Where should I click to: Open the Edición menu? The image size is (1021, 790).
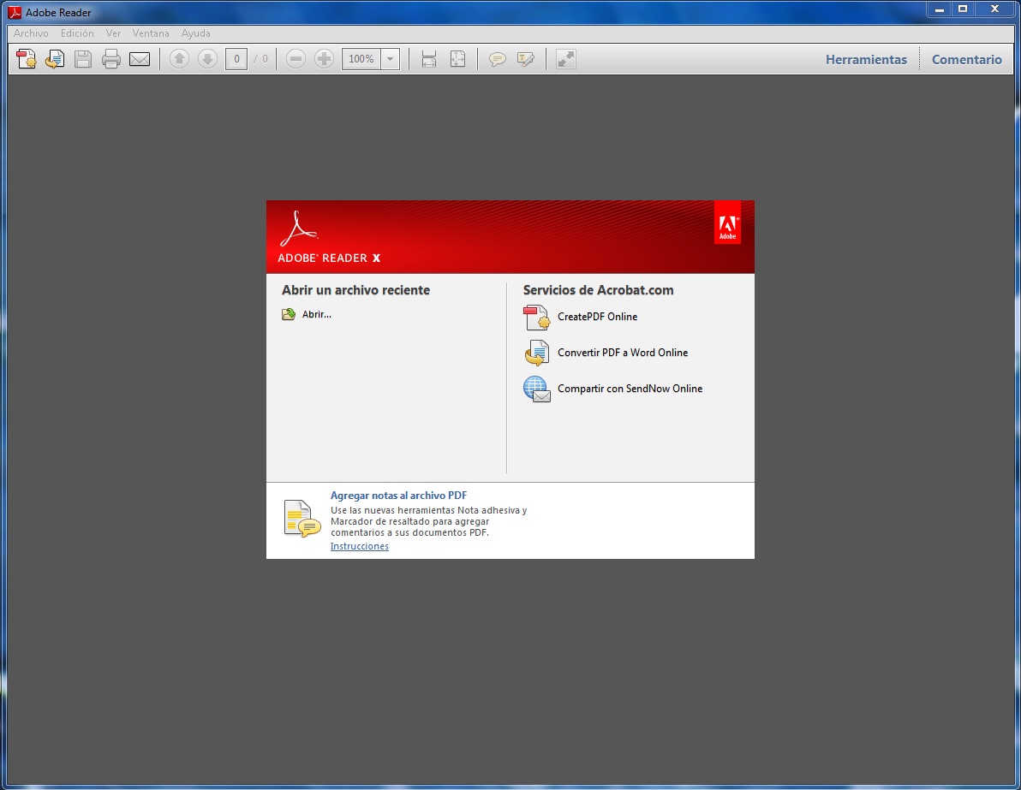(77, 33)
